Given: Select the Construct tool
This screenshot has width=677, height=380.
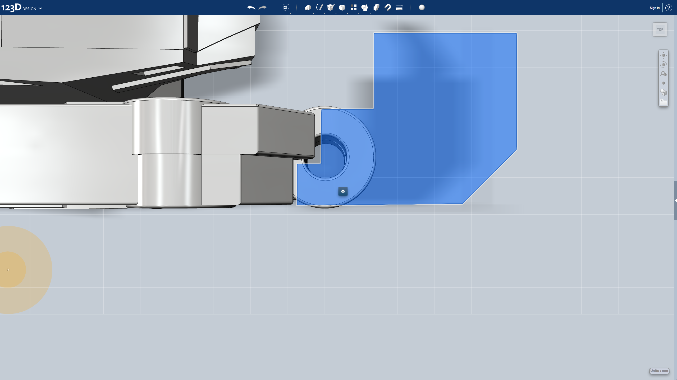Looking at the screenshot, I should tap(331, 8).
